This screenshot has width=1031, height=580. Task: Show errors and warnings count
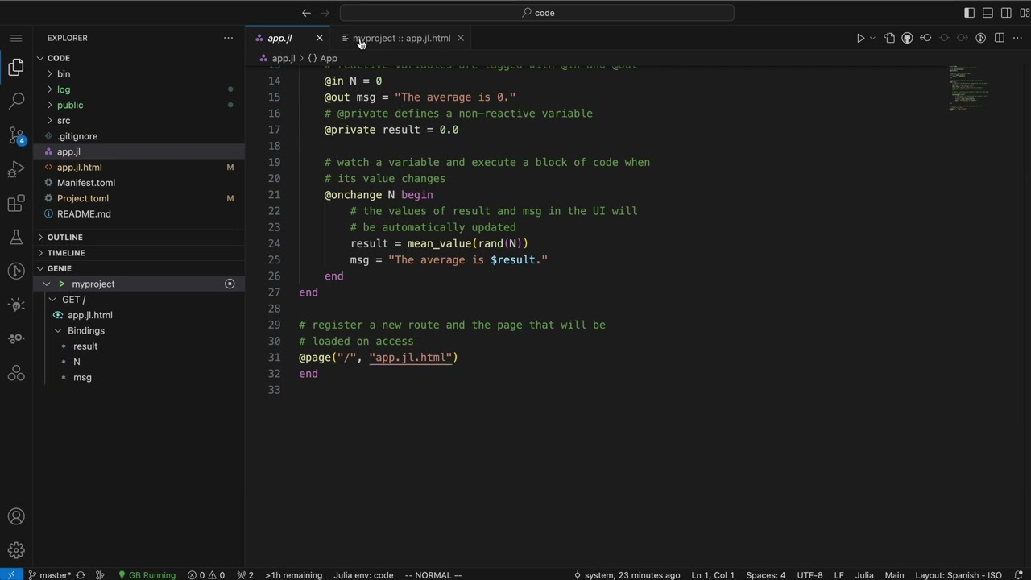click(x=206, y=575)
